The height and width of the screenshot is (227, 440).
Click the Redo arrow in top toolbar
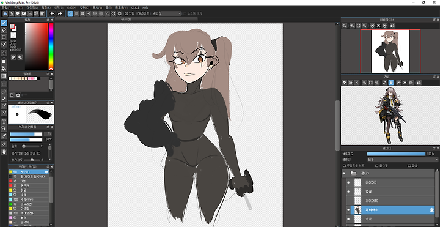tap(60, 13)
